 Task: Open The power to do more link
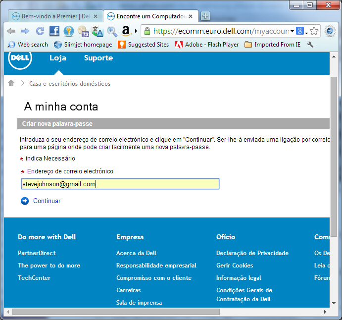(x=49, y=266)
